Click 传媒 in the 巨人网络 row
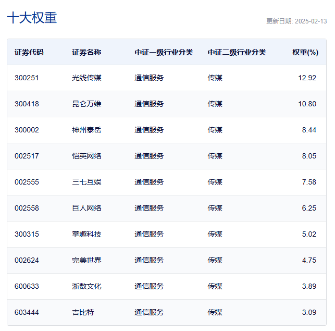Image resolution: width=335 pixels, height=331 pixels. tap(215, 209)
